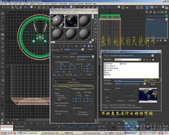Open the Modifiers menu
The height and width of the screenshot is (135, 169).
(x=32, y=4)
